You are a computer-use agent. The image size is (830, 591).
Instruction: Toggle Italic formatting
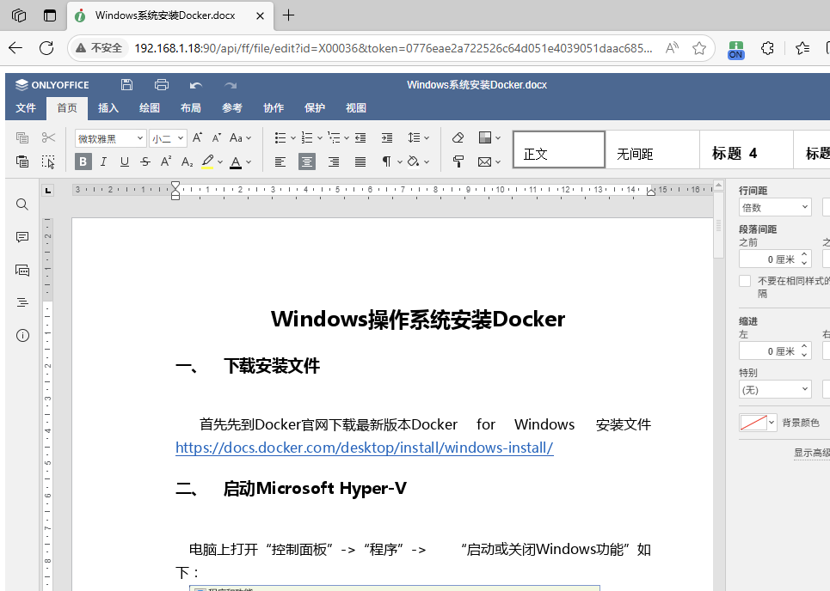pos(104,161)
